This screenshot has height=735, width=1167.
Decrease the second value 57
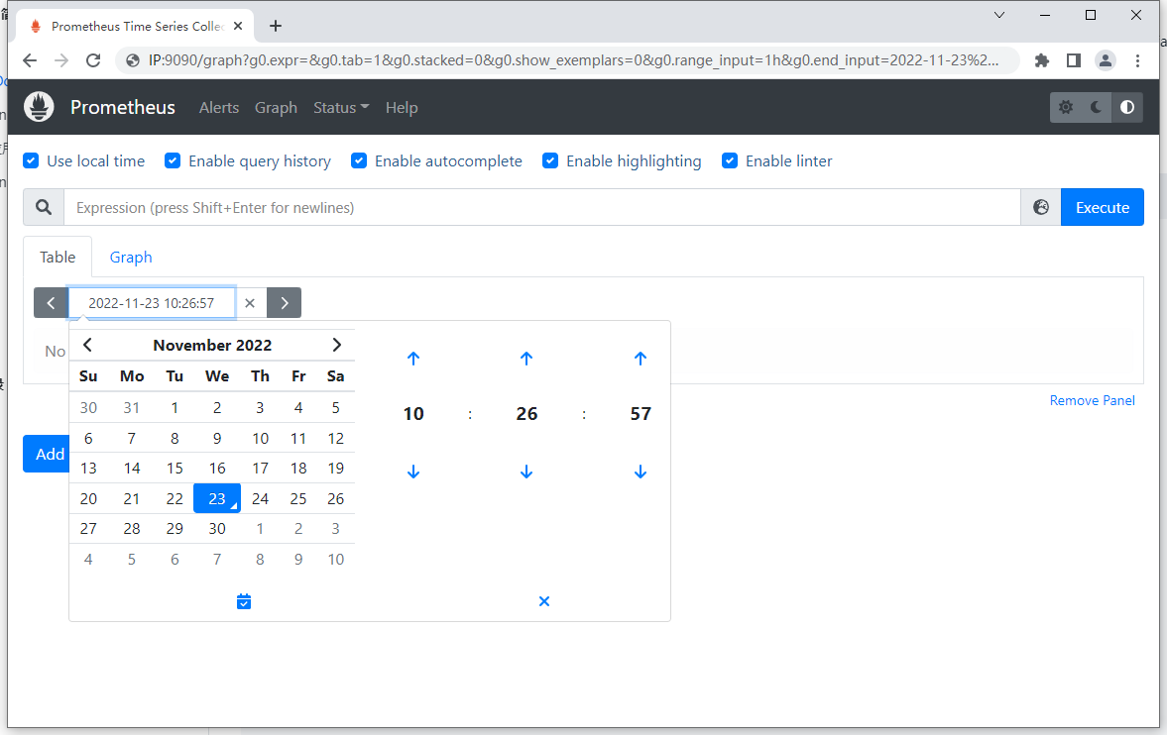641,472
